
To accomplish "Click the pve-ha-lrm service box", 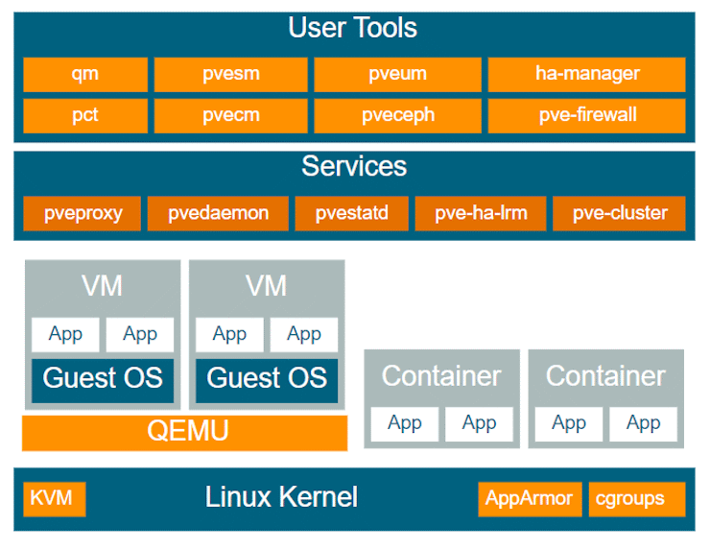I will click(x=481, y=213).
